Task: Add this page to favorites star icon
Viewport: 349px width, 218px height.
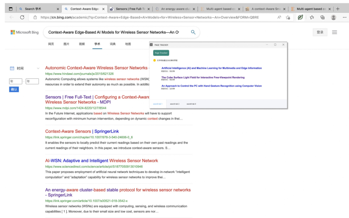Action: coord(288,17)
